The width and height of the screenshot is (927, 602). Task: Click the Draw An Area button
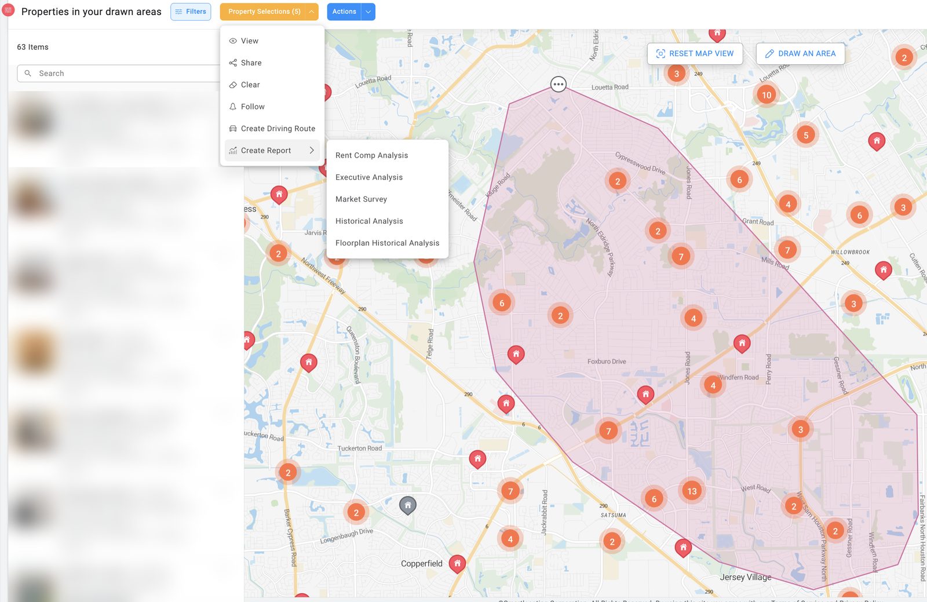point(800,53)
